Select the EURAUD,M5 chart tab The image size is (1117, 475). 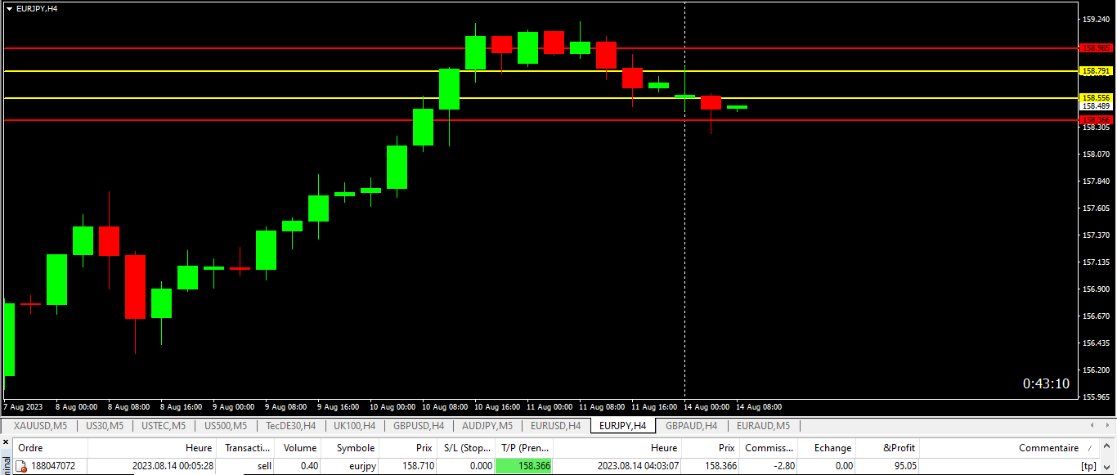click(x=763, y=426)
